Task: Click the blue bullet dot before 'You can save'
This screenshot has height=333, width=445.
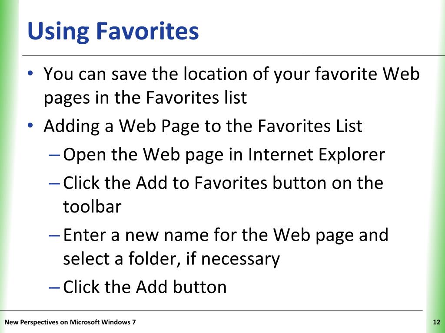Action: 31,74
